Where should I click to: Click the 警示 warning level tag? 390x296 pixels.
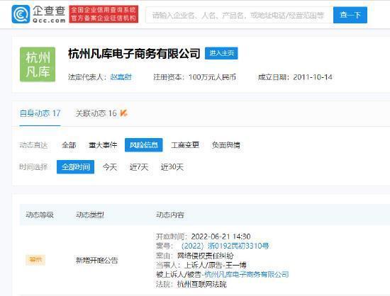point(35,260)
